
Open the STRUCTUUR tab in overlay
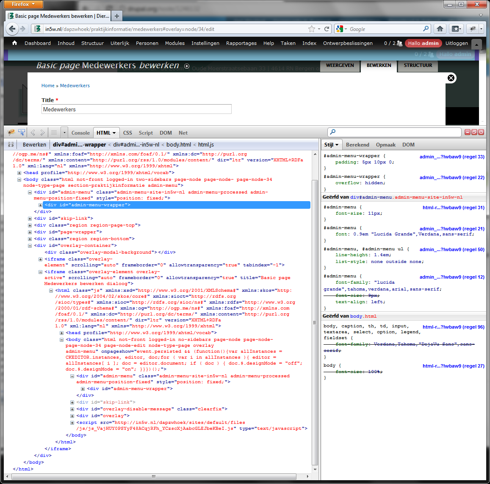point(418,66)
